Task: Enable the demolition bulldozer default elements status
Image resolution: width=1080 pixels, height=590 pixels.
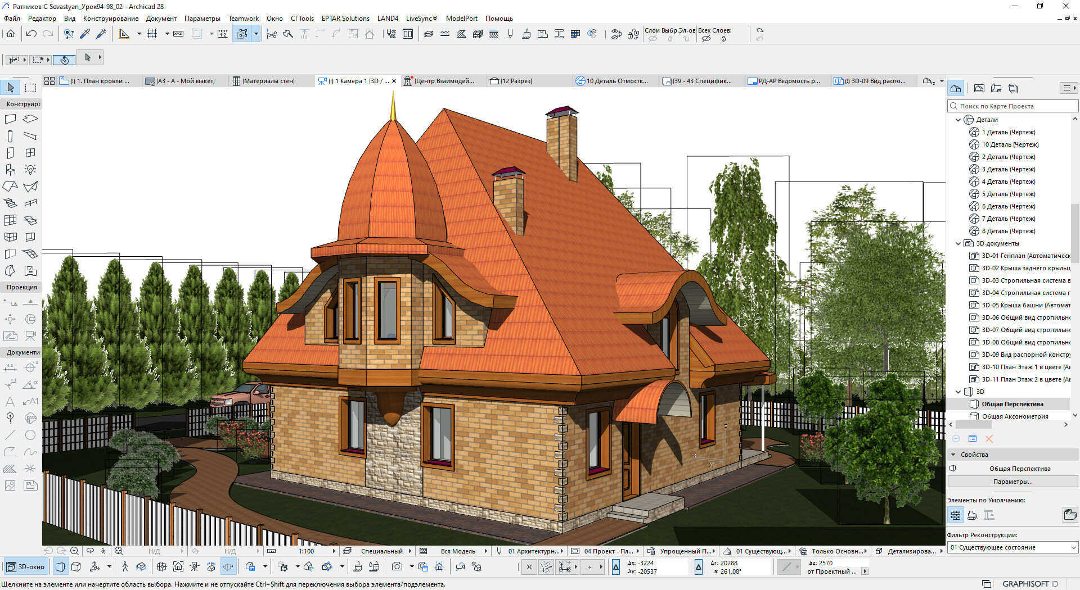Action: coord(972,515)
